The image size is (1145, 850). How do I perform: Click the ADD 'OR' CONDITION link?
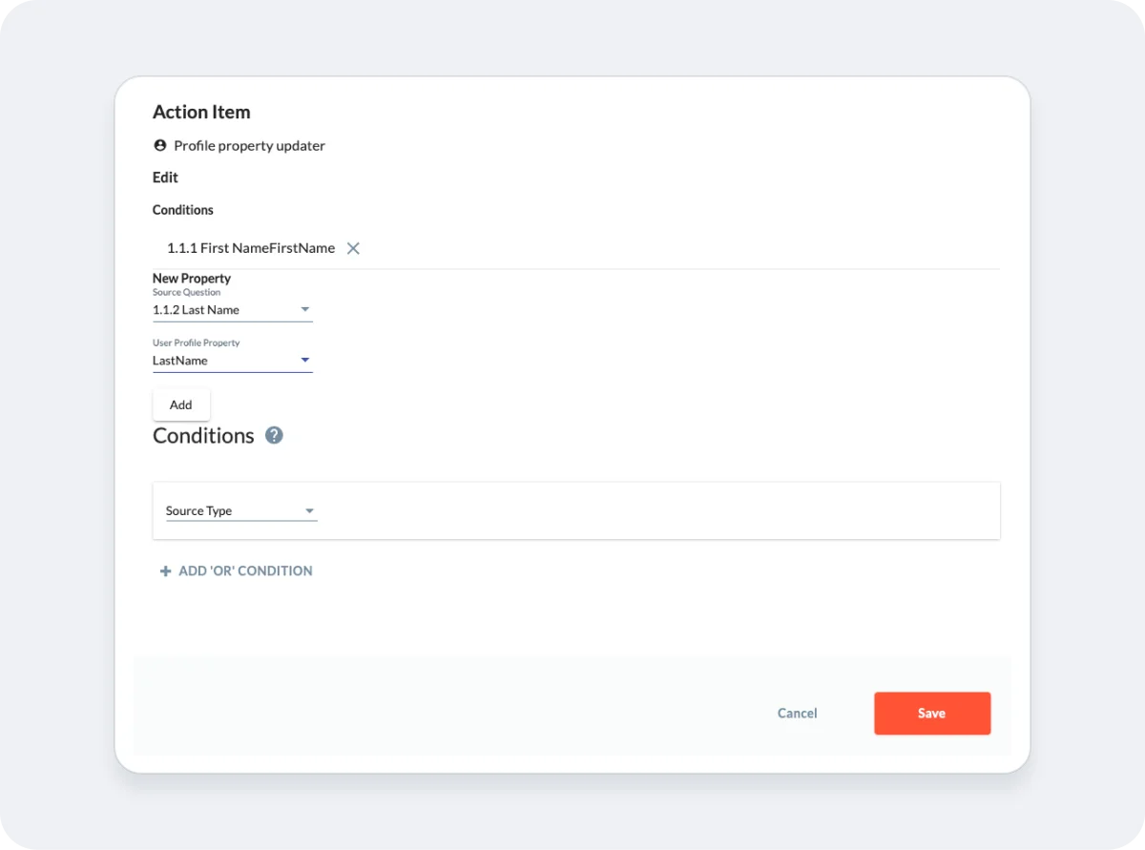(x=244, y=570)
